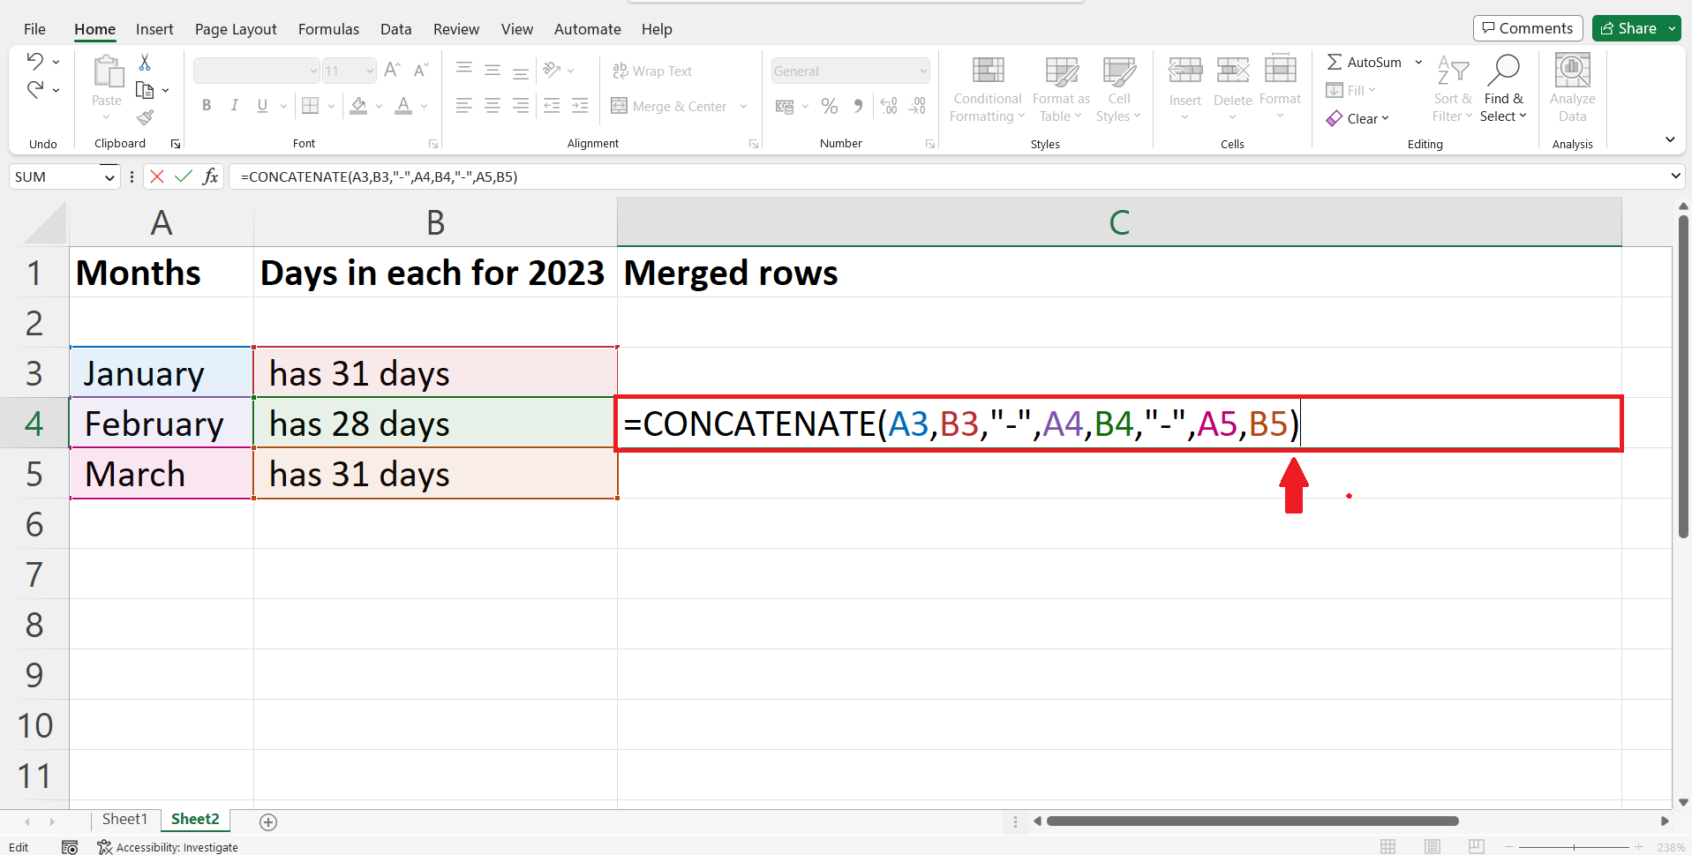This screenshot has height=855, width=1692.
Task: Click the Analyze Data icon
Action: (1572, 88)
